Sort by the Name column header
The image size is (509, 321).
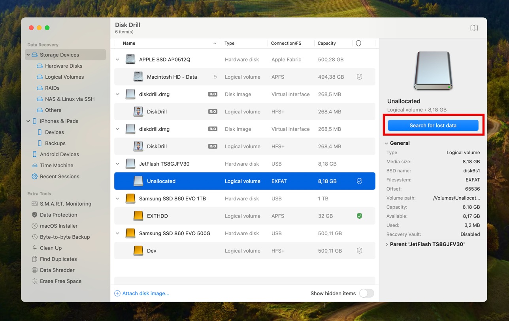tap(129, 43)
